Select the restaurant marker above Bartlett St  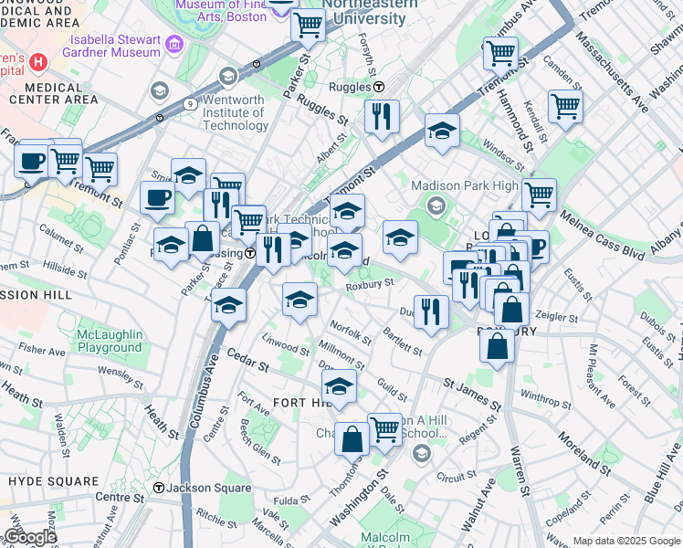[x=431, y=312]
